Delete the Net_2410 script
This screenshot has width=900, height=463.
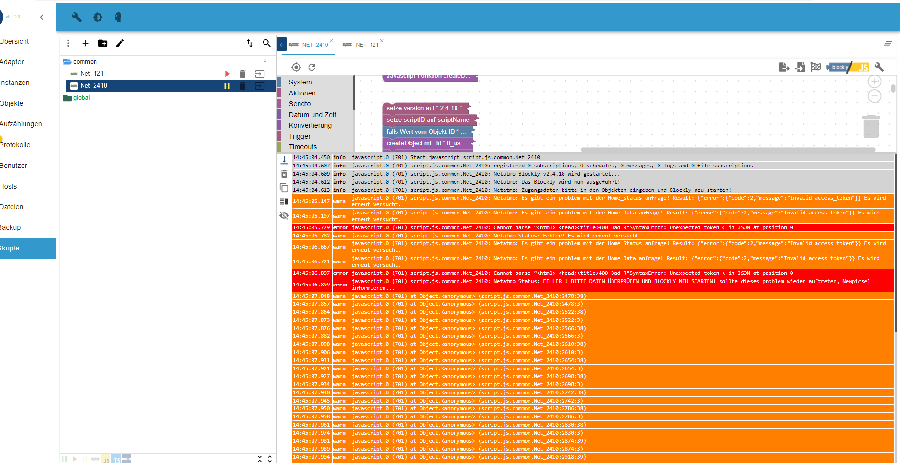[243, 86]
